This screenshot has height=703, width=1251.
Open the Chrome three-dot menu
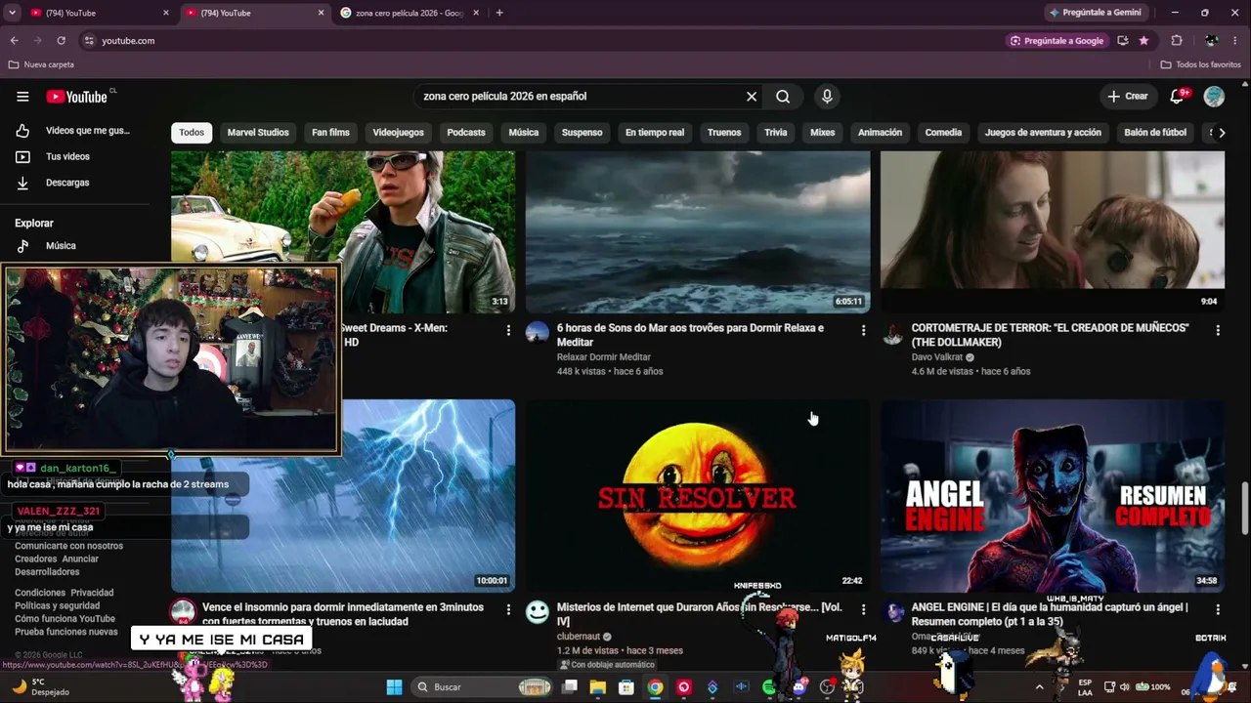click(1236, 41)
